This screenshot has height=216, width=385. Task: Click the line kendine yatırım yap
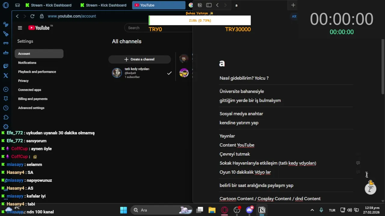pos(239,123)
